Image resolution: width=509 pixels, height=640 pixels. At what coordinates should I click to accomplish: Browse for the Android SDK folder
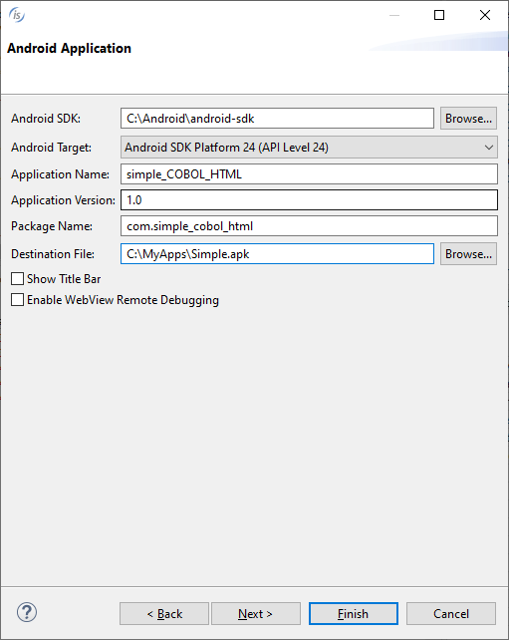pyautogui.click(x=468, y=119)
